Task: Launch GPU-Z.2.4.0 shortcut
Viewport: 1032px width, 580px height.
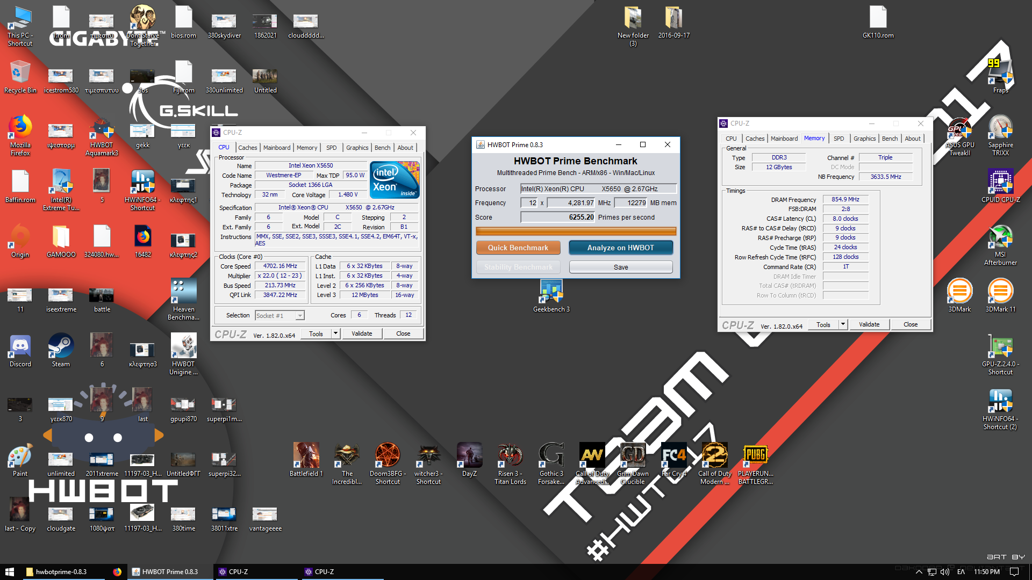Action: tap(1000, 353)
